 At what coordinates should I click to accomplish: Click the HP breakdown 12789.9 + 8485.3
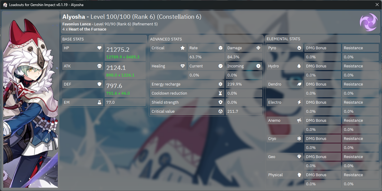(x=123, y=57)
